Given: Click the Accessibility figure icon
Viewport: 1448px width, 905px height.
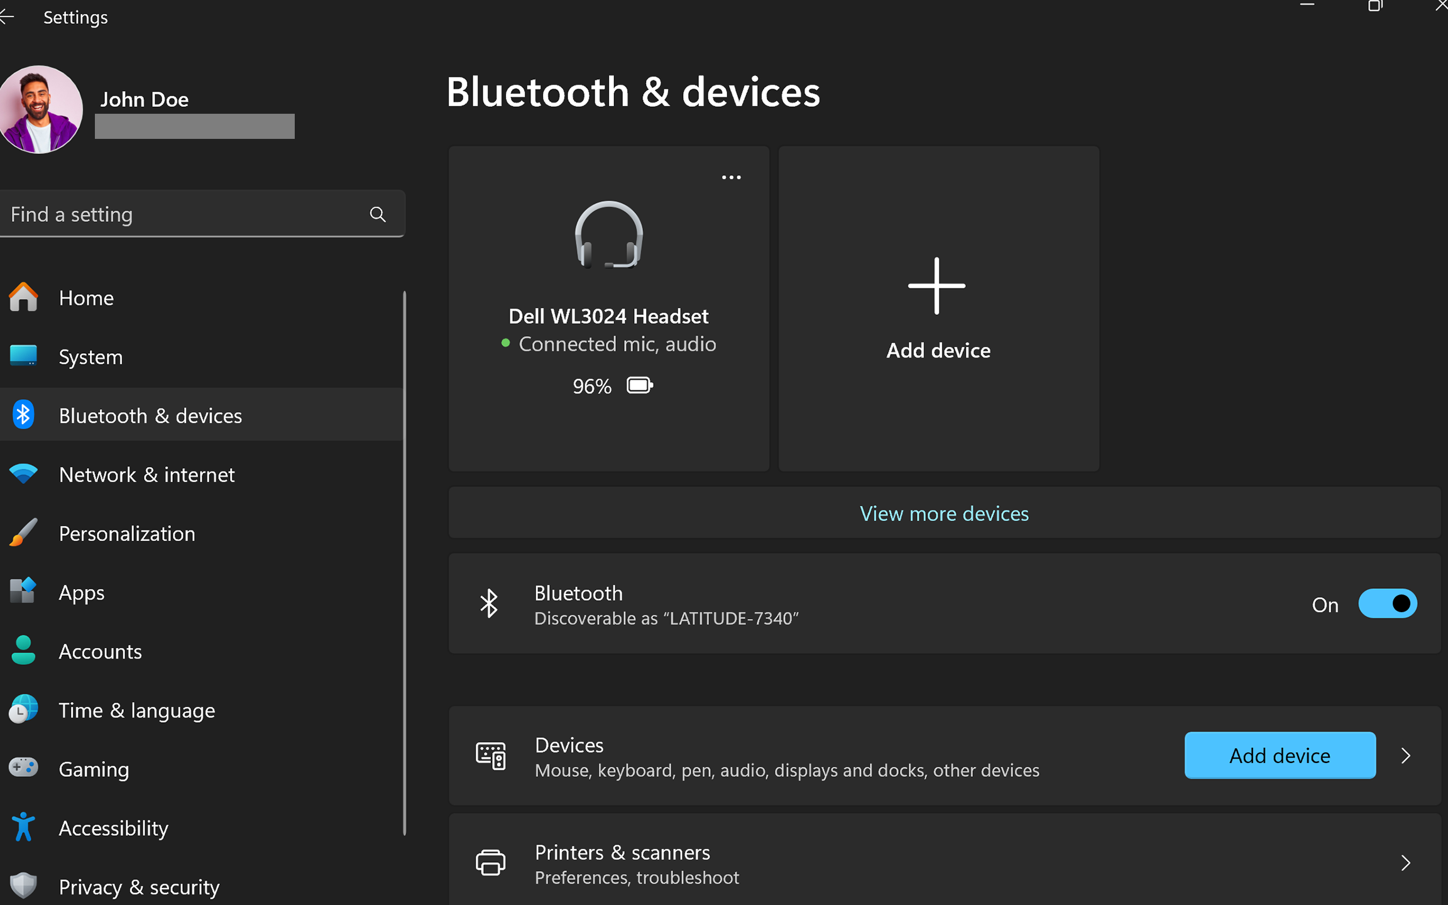Looking at the screenshot, I should pyautogui.click(x=23, y=826).
